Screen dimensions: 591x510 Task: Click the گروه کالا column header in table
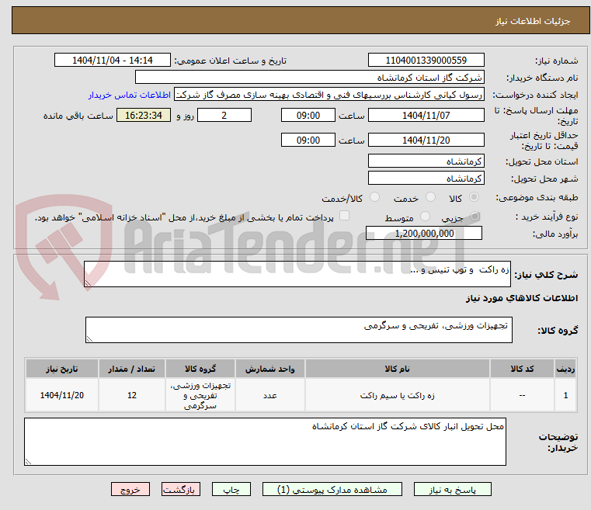click(200, 369)
